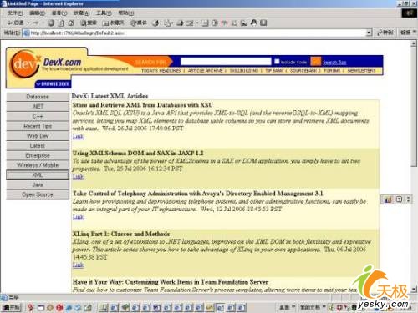
Task: Open the Article Archive nav link
Action: (x=206, y=71)
